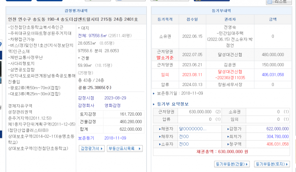This screenshot has width=296, height=172.
Task: Open 등기부등본(건물) building registry copy
Action: click(232, 164)
